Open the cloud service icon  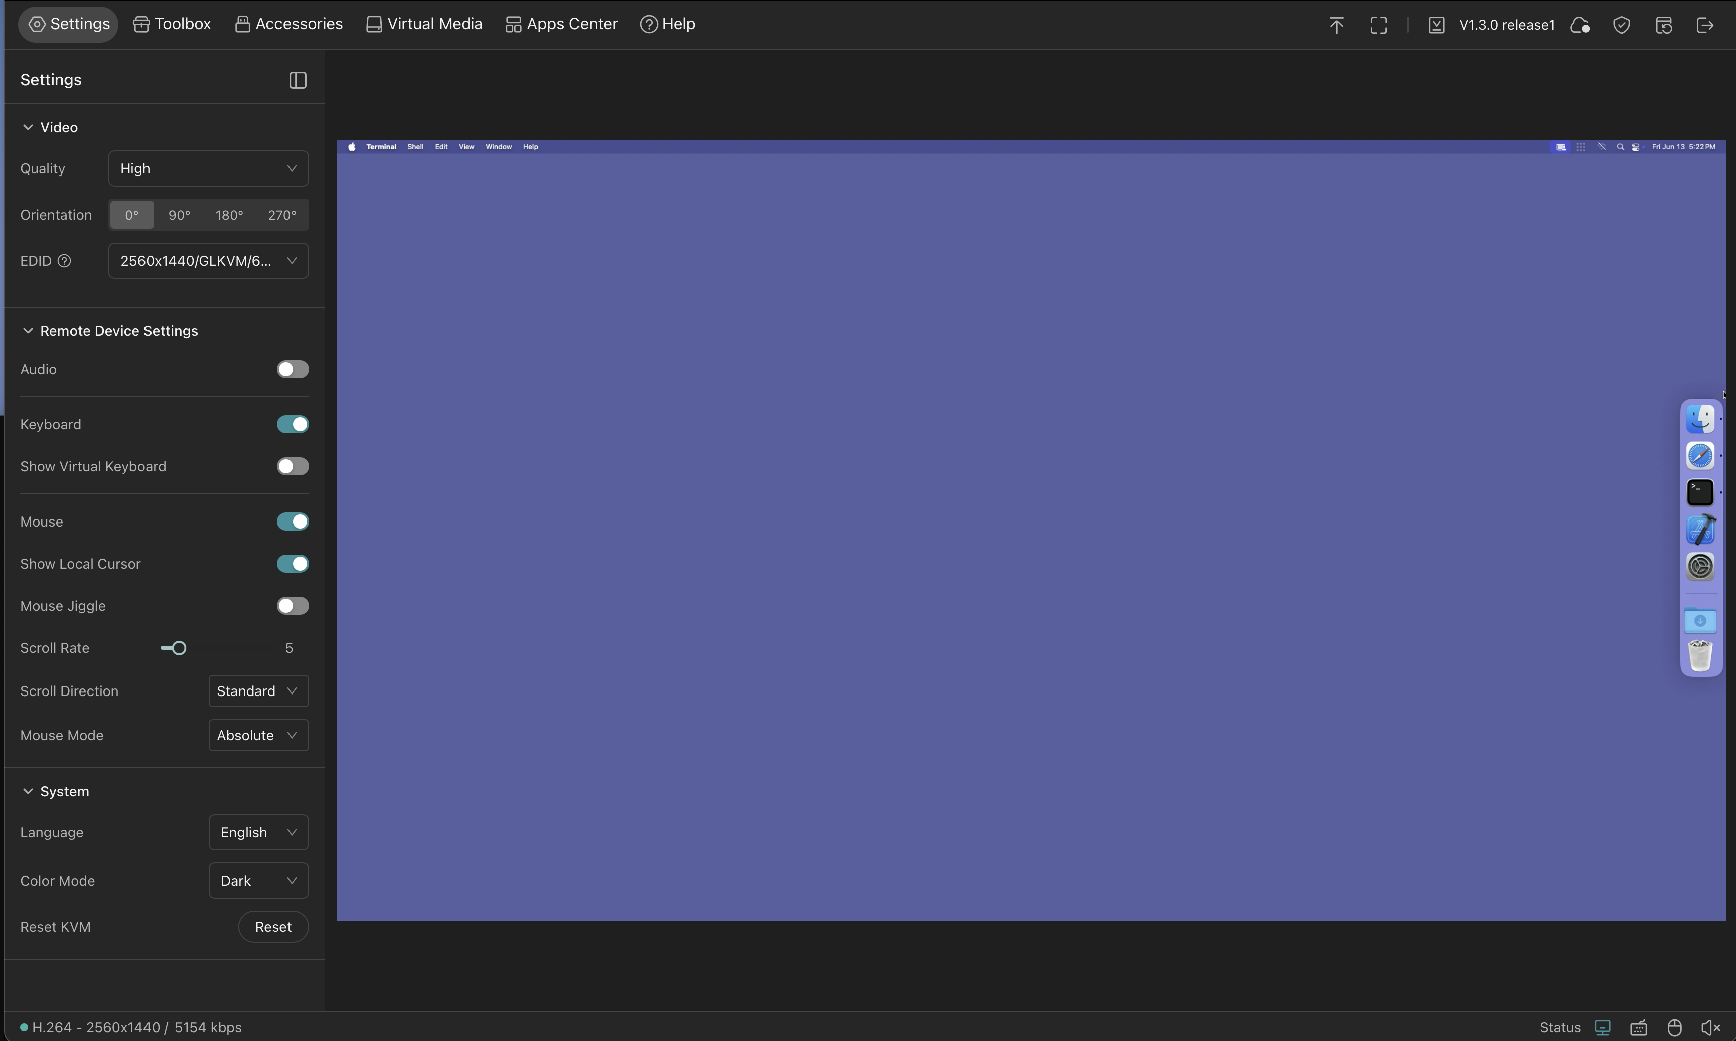pyautogui.click(x=1579, y=25)
